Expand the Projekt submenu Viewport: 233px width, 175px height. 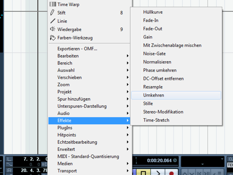pyautogui.click(x=89, y=92)
